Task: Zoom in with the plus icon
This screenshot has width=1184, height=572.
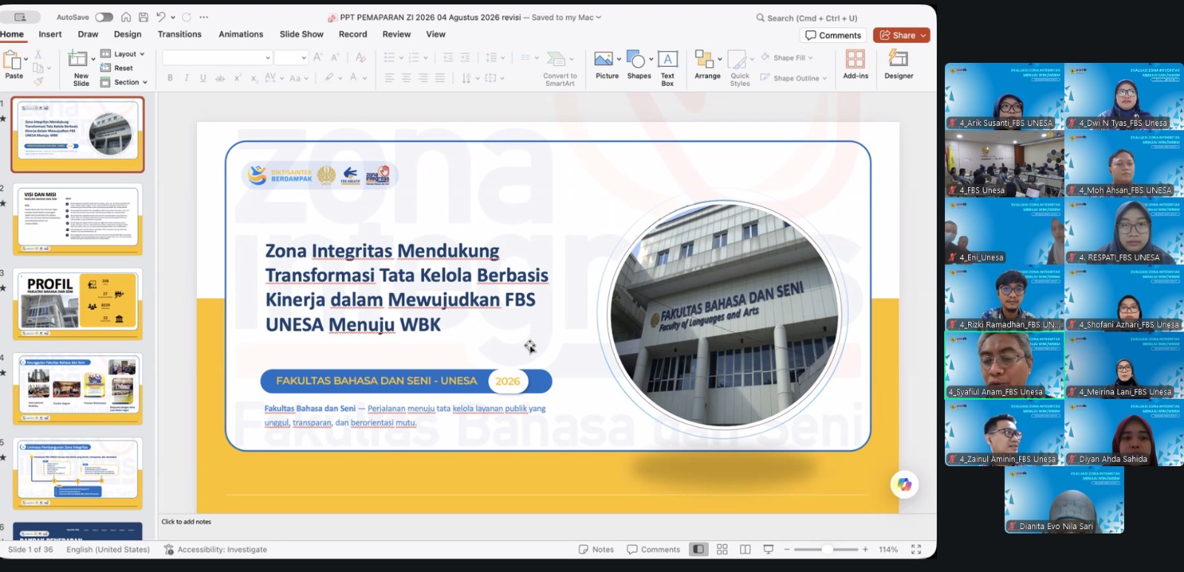Action: point(865,549)
